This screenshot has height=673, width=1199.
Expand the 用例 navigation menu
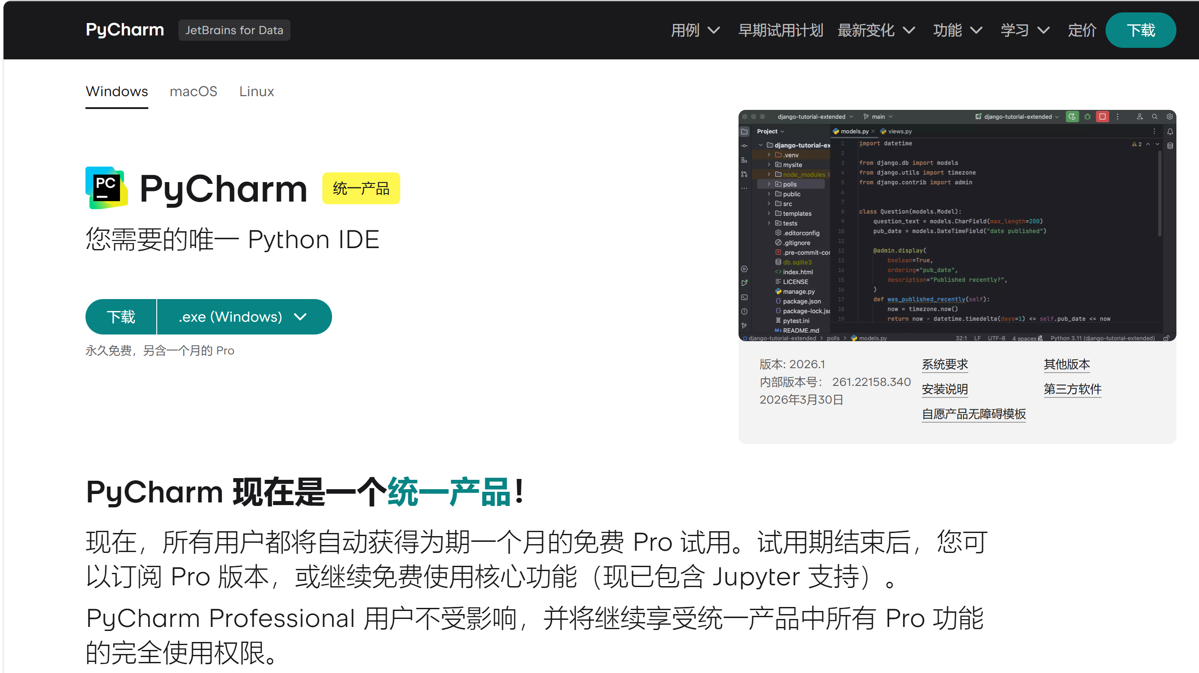(696, 30)
